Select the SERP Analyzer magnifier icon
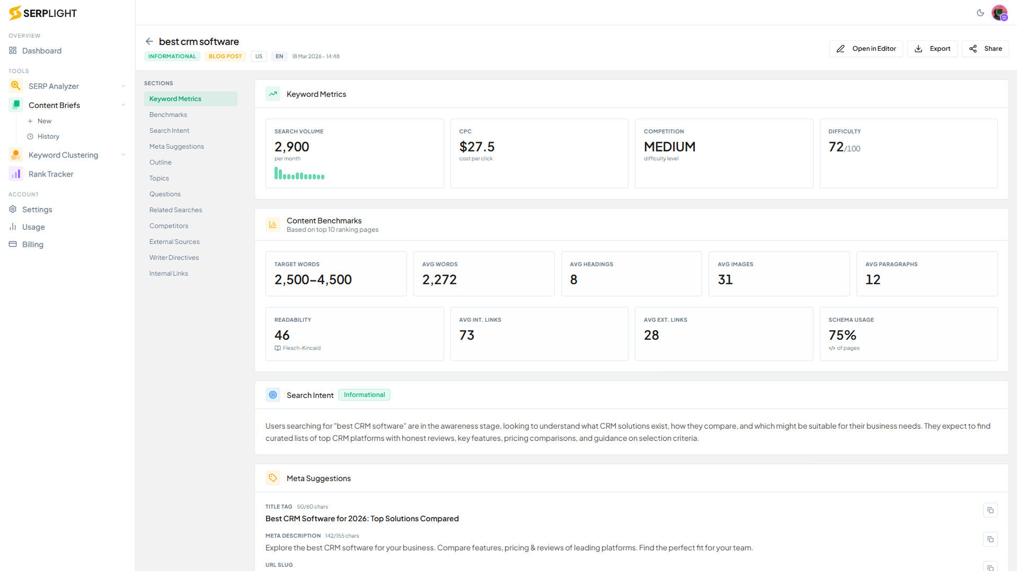The image size is (1017, 571). pyautogui.click(x=15, y=85)
